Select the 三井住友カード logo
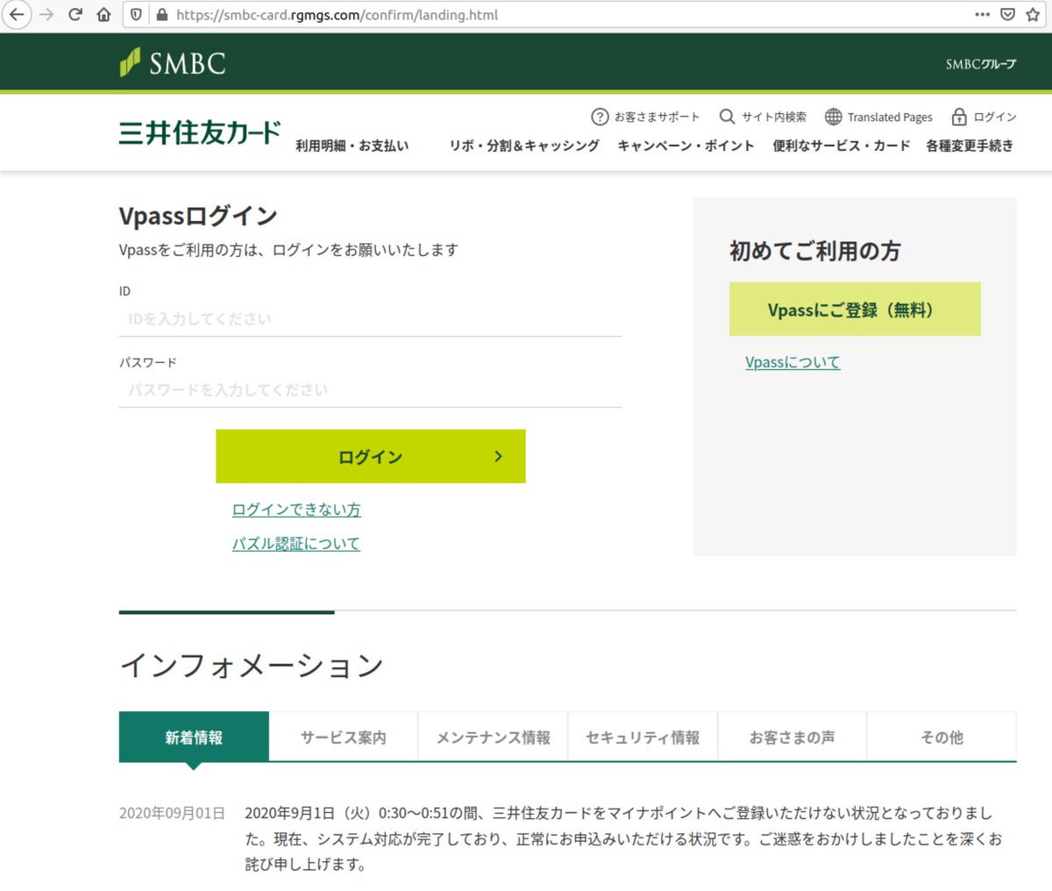Viewport: 1052px width, 891px height. point(199,132)
